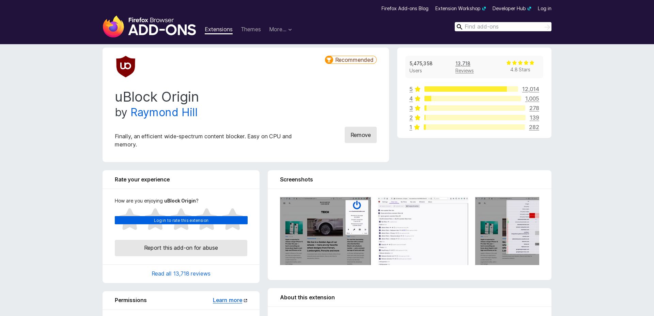
Task: Click Report this add-on for abuse
Action: pos(181,248)
